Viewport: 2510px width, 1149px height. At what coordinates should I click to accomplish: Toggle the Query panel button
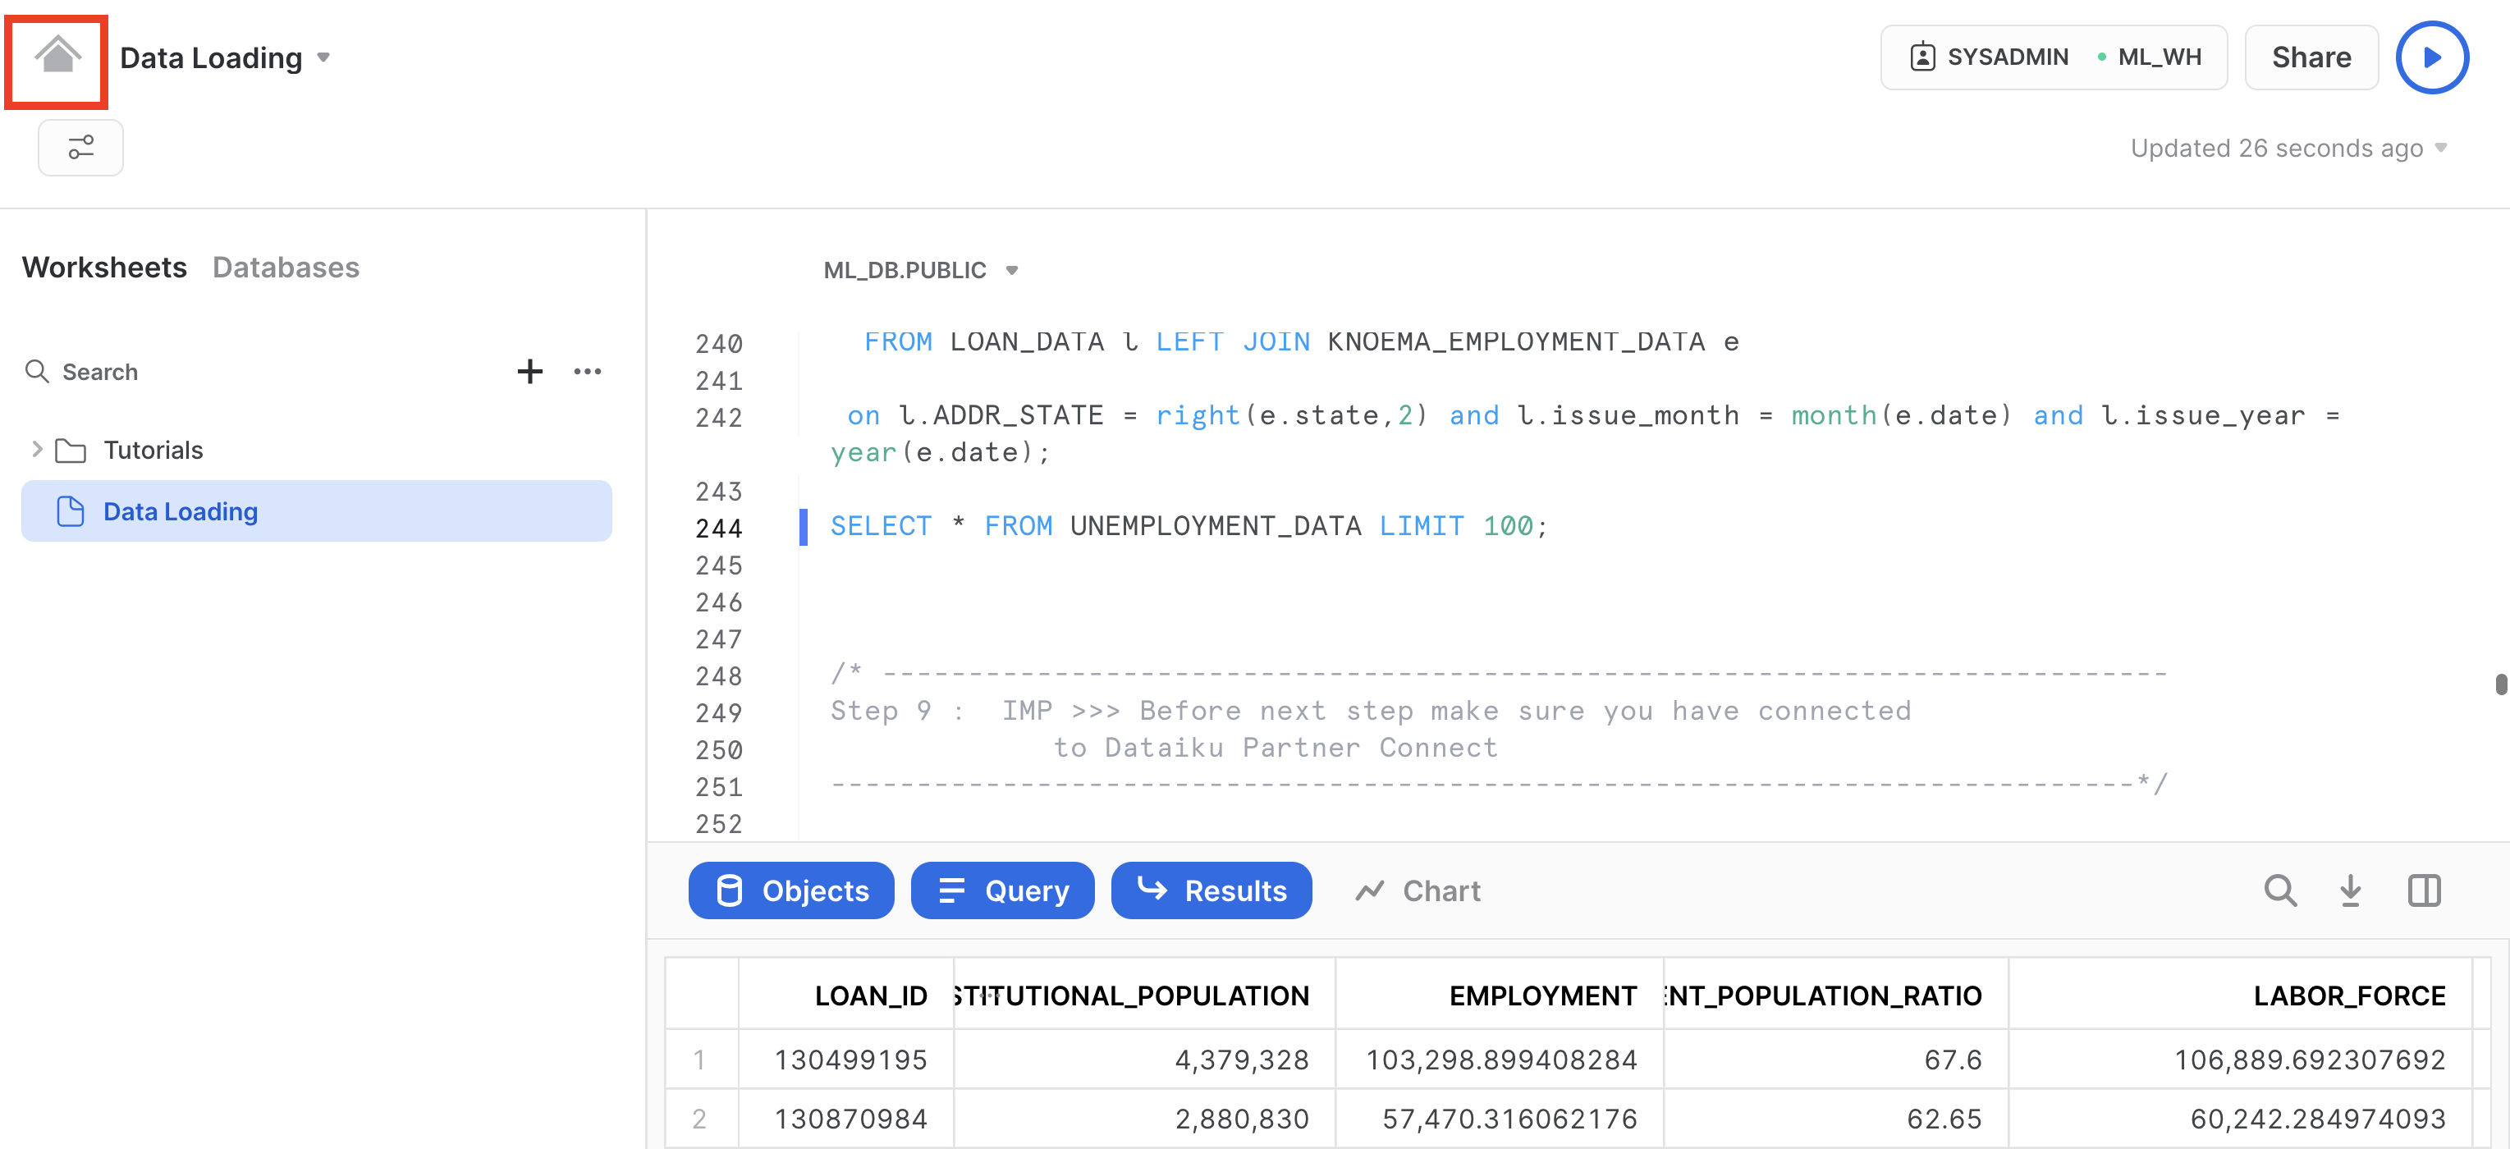point(1001,890)
